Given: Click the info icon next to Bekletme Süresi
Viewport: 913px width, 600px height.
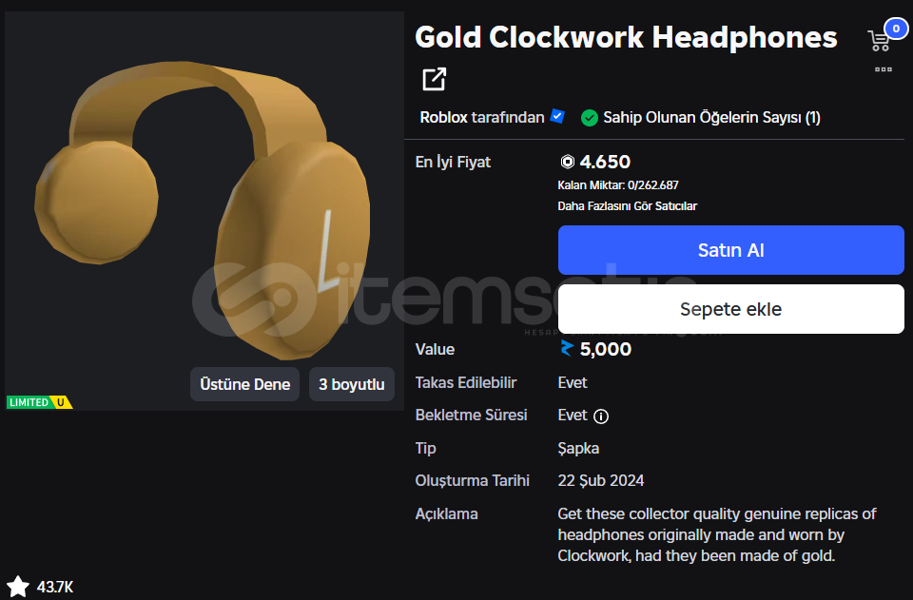Looking at the screenshot, I should (x=601, y=416).
